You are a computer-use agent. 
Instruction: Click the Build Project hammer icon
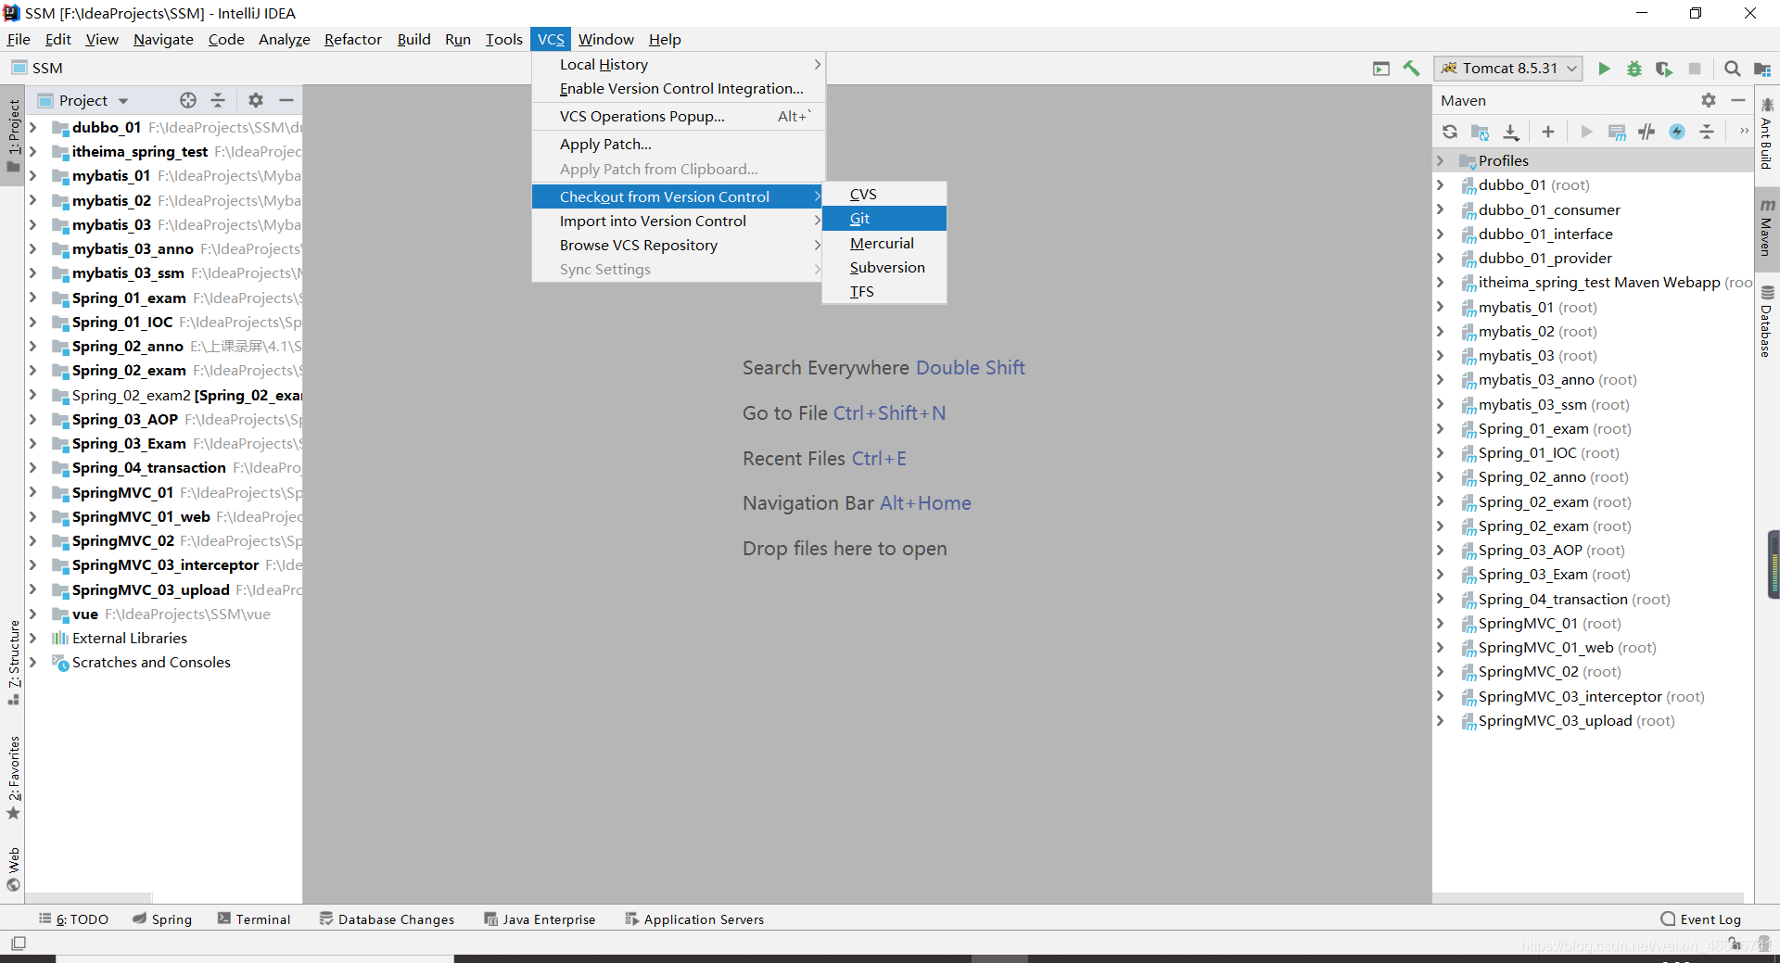click(x=1411, y=69)
